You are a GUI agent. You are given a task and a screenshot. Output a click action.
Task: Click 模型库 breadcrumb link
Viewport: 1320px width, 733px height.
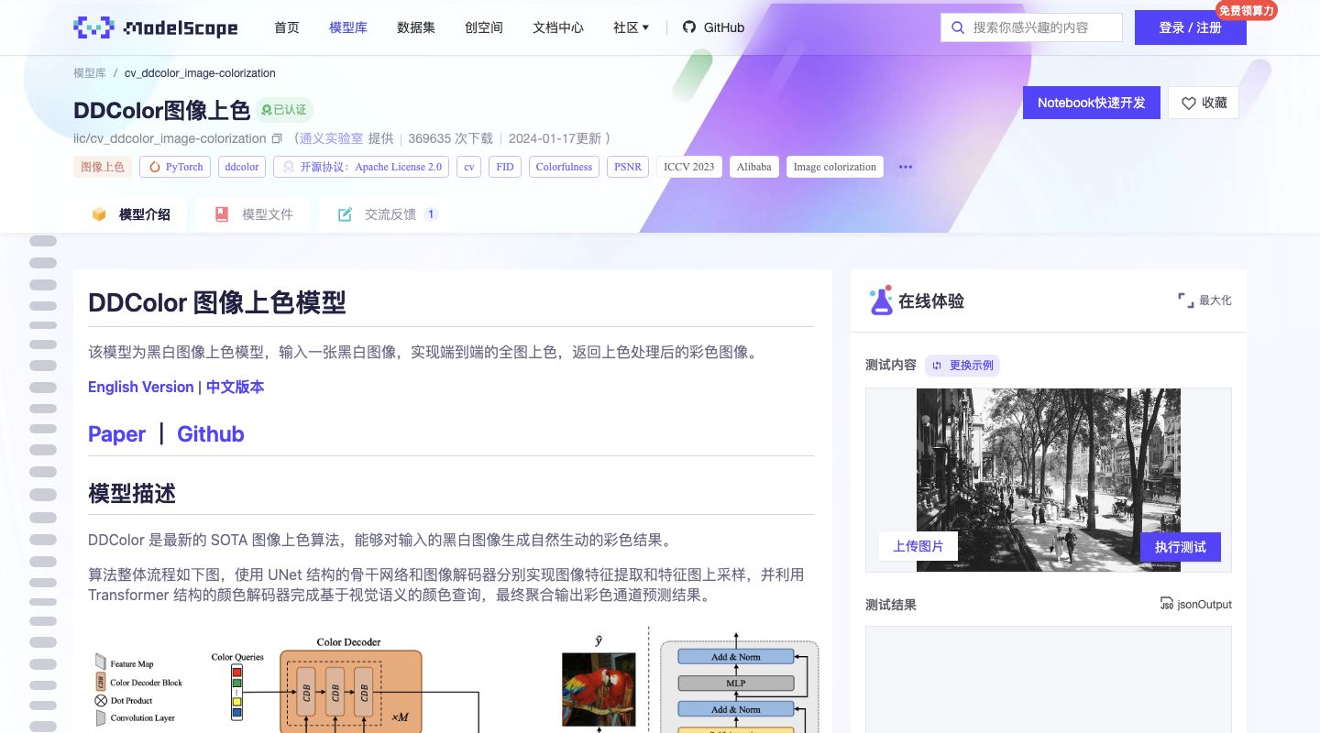pyautogui.click(x=90, y=73)
